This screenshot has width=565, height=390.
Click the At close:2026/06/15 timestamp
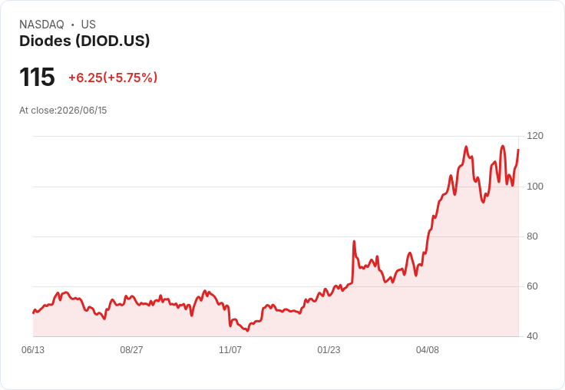point(63,111)
